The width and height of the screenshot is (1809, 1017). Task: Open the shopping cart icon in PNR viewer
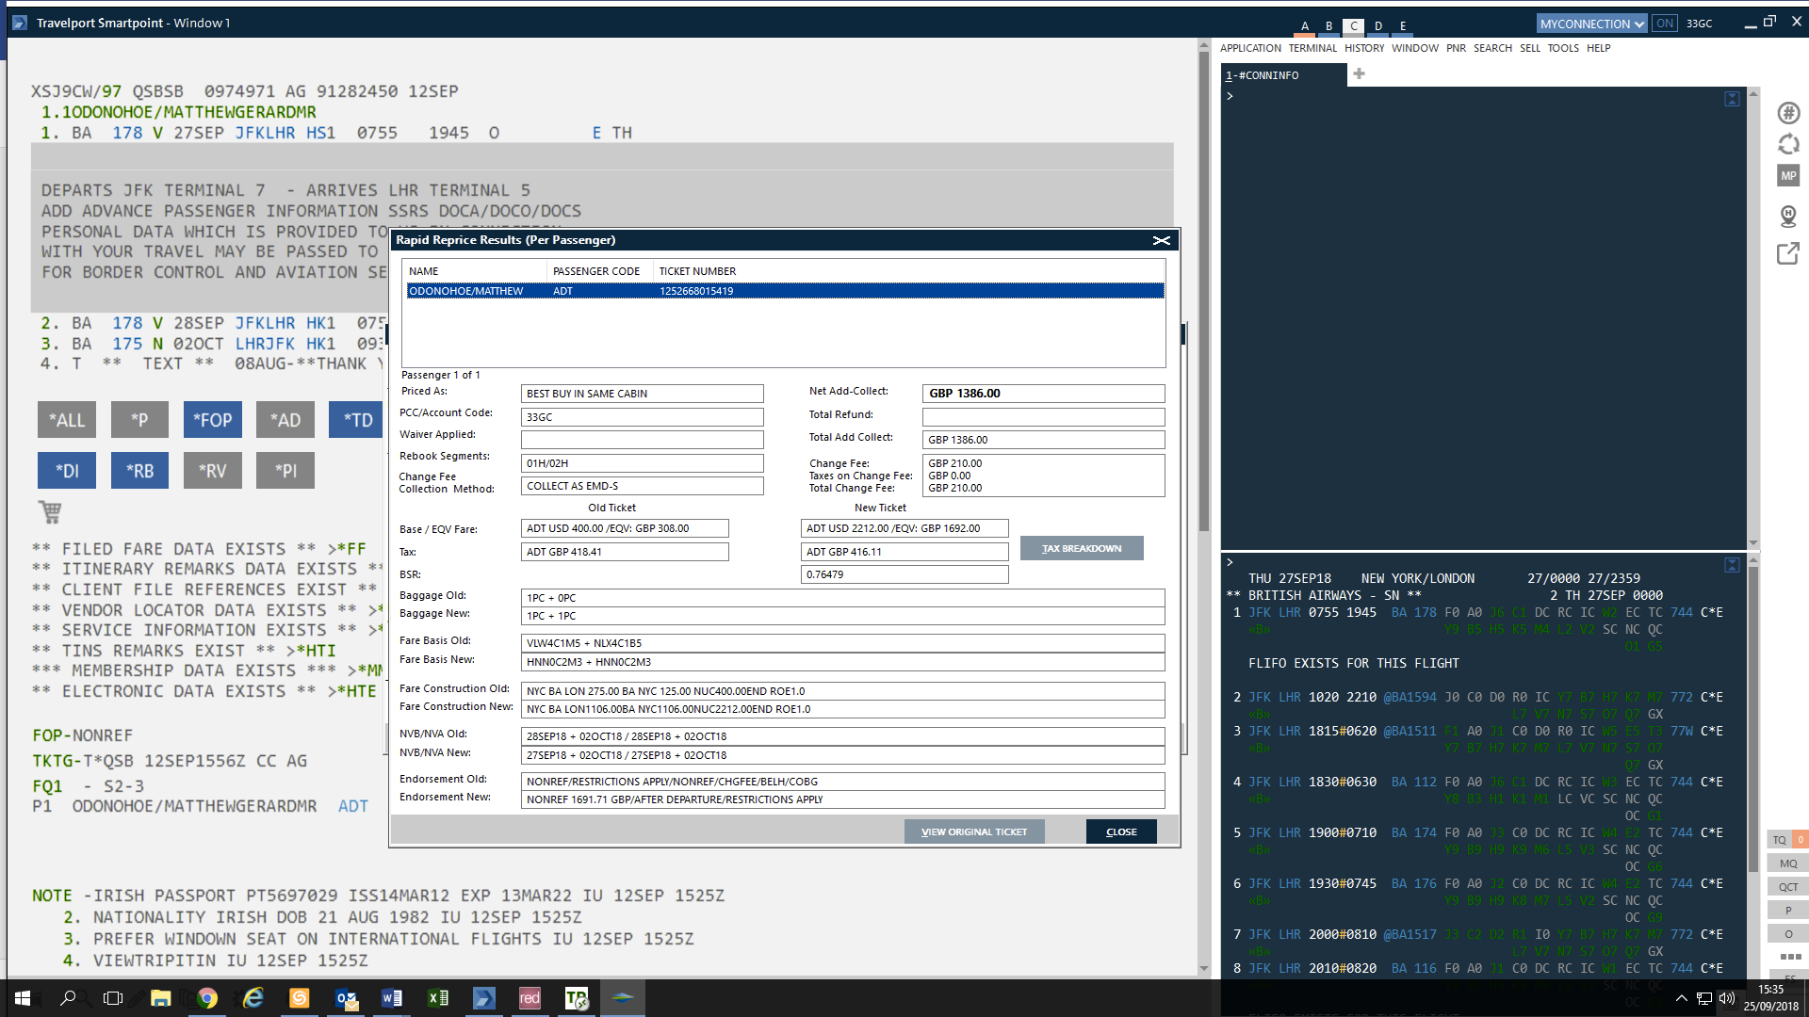50,512
